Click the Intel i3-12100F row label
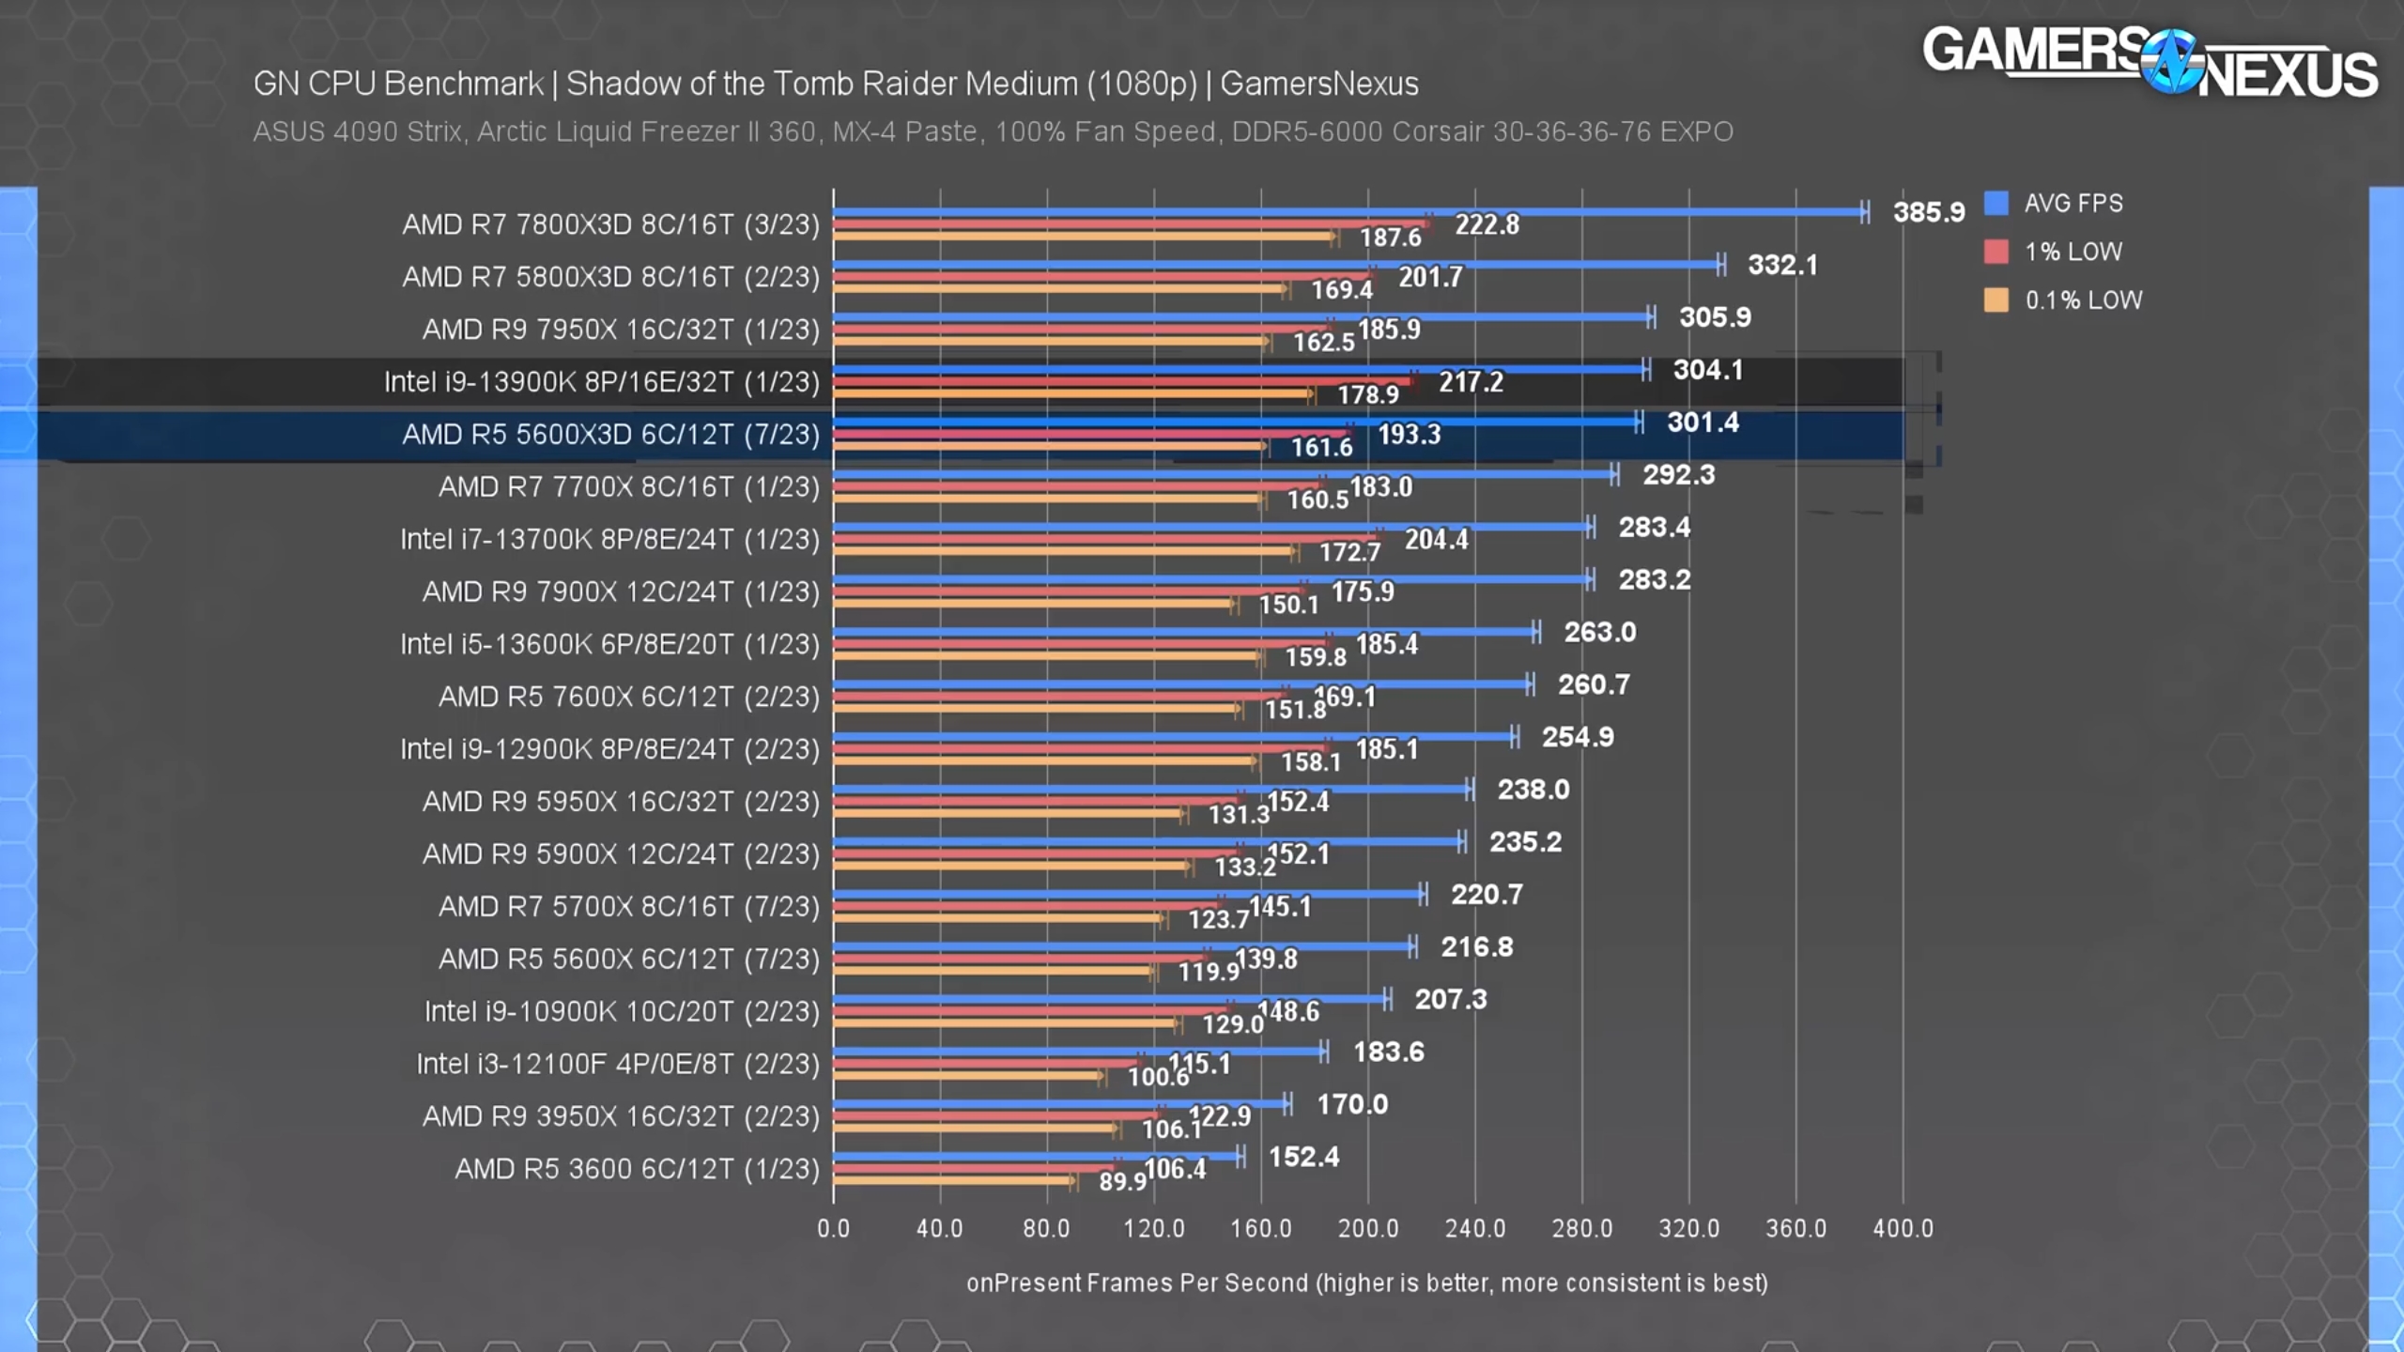This screenshot has height=1352, width=2404. [x=617, y=1064]
